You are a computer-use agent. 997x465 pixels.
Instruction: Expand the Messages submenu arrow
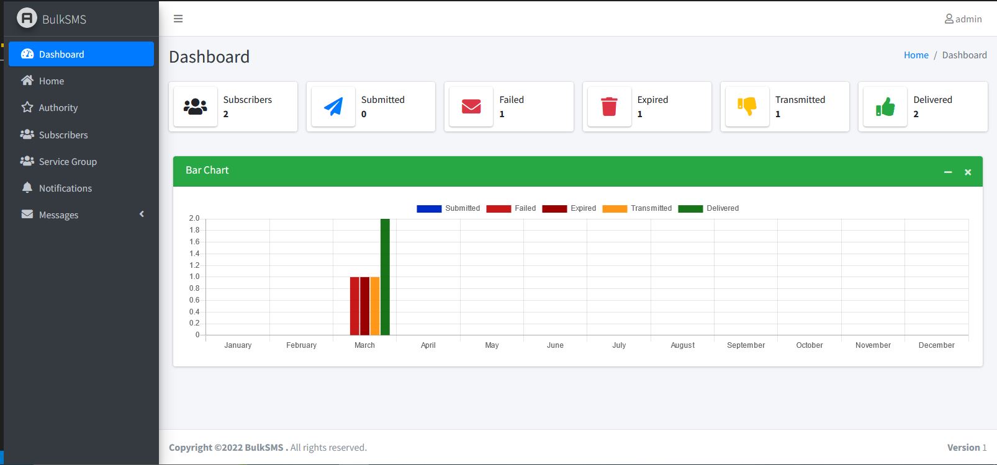(x=142, y=214)
